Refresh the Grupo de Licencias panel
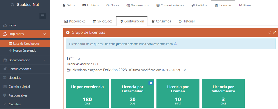This screenshot has width=278, height=109. click(x=270, y=32)
